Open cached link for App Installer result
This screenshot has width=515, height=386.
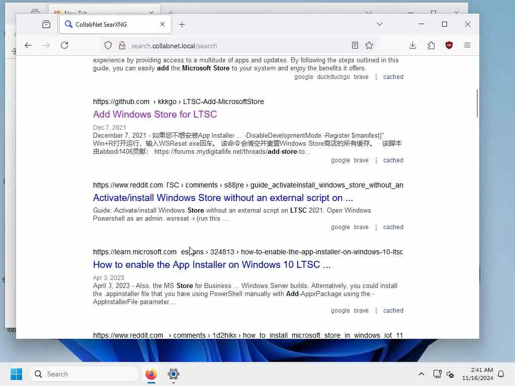[x=393, y=311]
